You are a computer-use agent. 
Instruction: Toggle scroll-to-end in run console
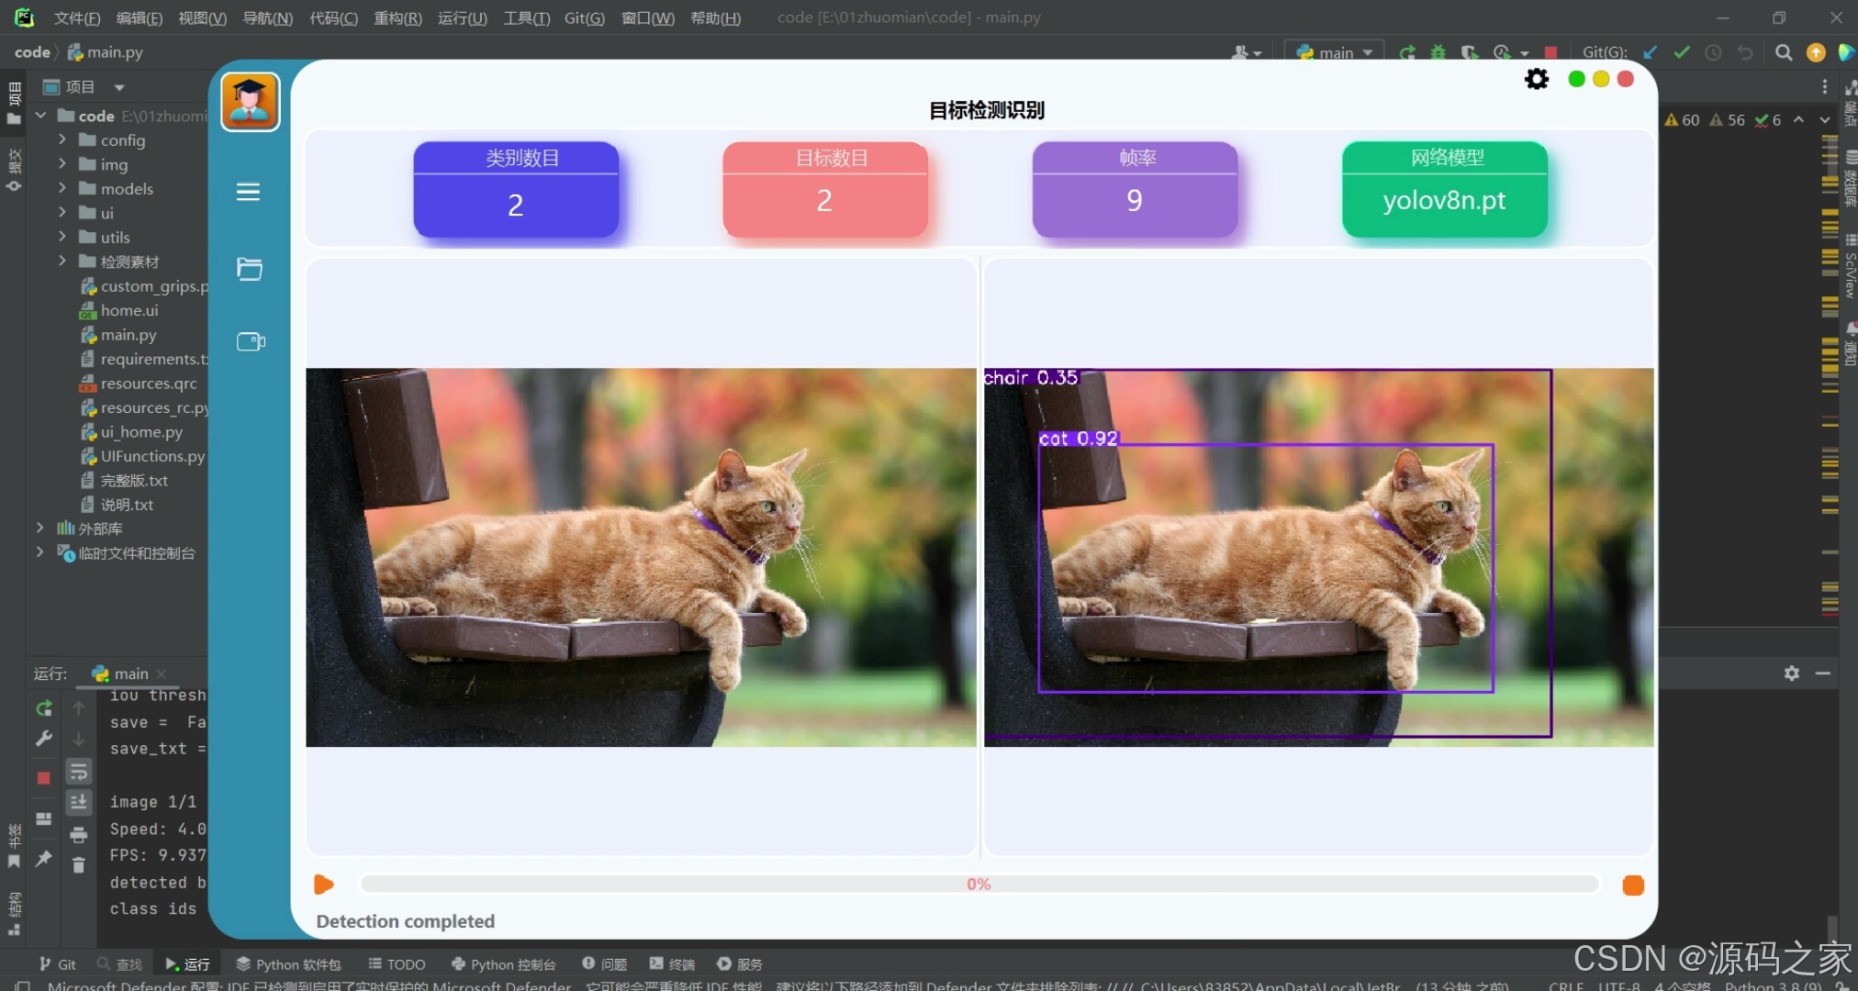79,802
